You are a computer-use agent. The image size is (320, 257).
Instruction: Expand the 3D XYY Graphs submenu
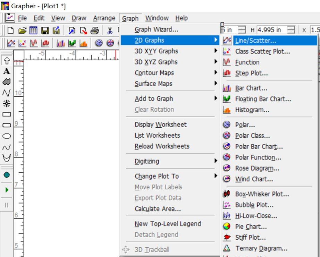(170, 51)
